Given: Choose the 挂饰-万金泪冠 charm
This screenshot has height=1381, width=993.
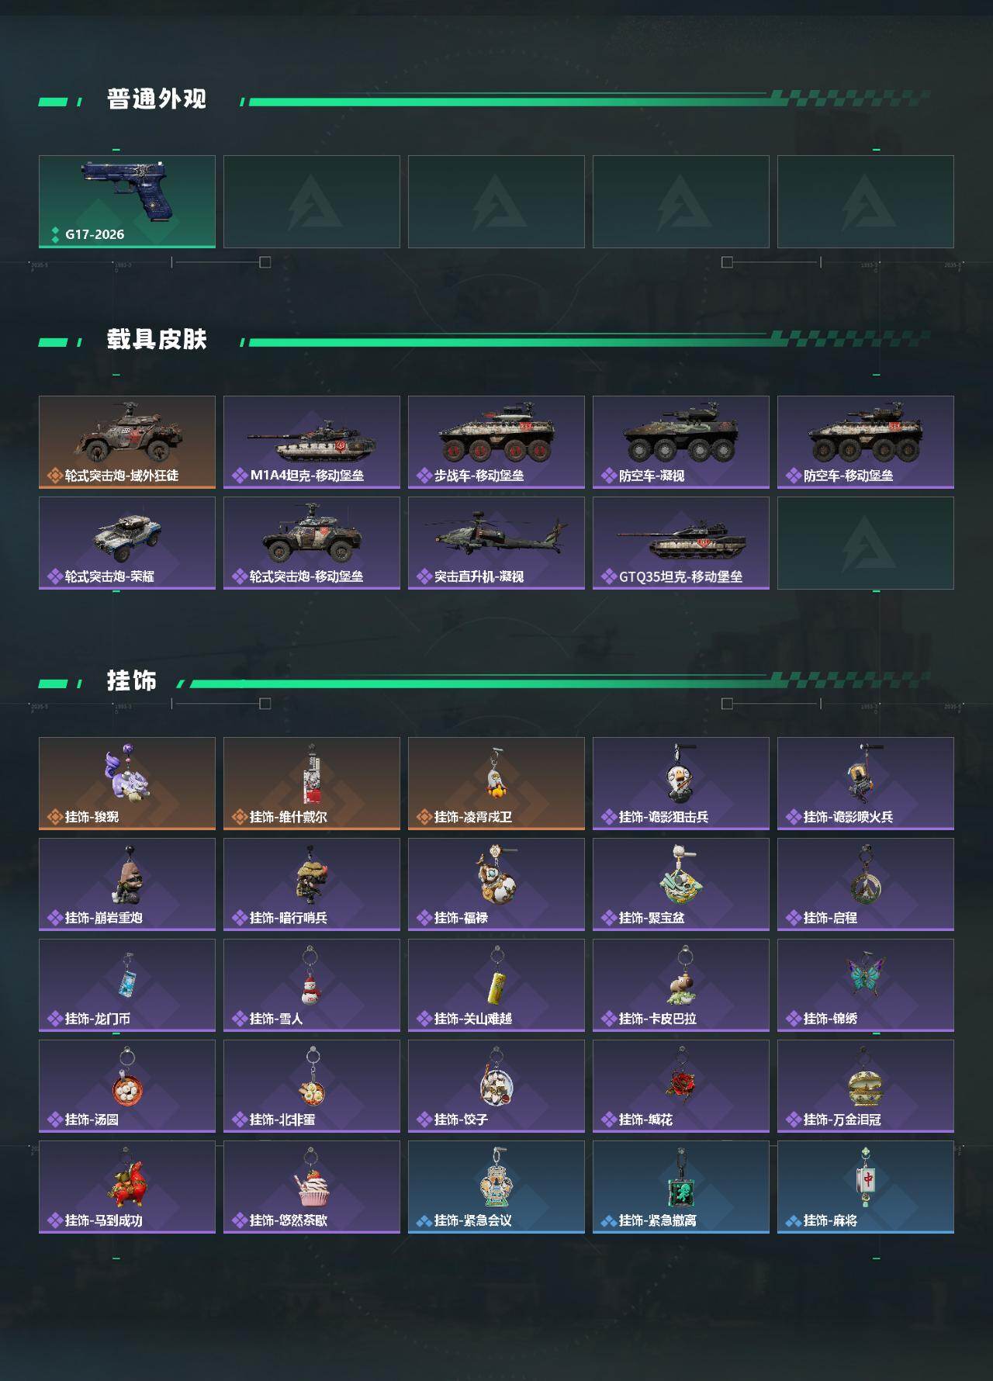Looking at the screenshot, I should pyautogui.click(x=866, y=1086).
